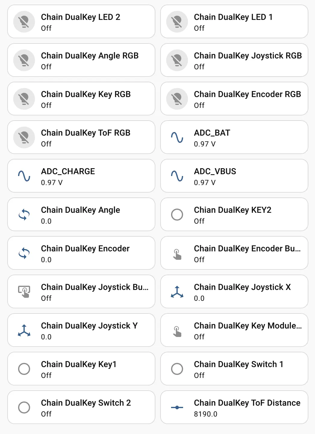Click the Chain DualKey Joystick Button icon

(24, 292)
